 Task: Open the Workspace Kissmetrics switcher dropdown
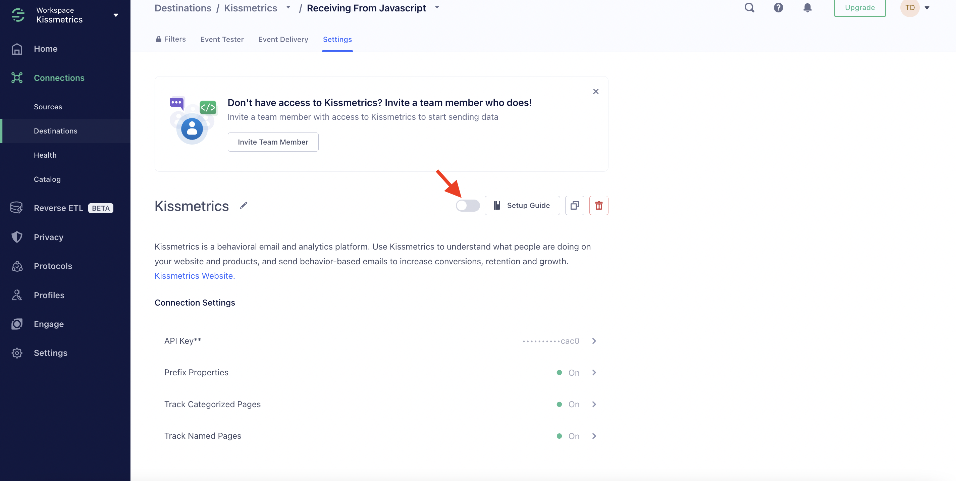tap(115, 15)
